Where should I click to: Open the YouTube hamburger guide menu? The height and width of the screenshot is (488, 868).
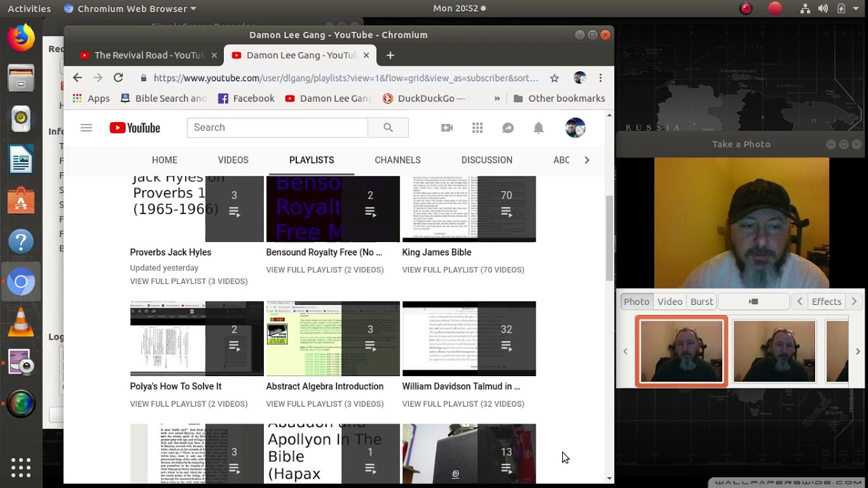(x=86, y=127)
